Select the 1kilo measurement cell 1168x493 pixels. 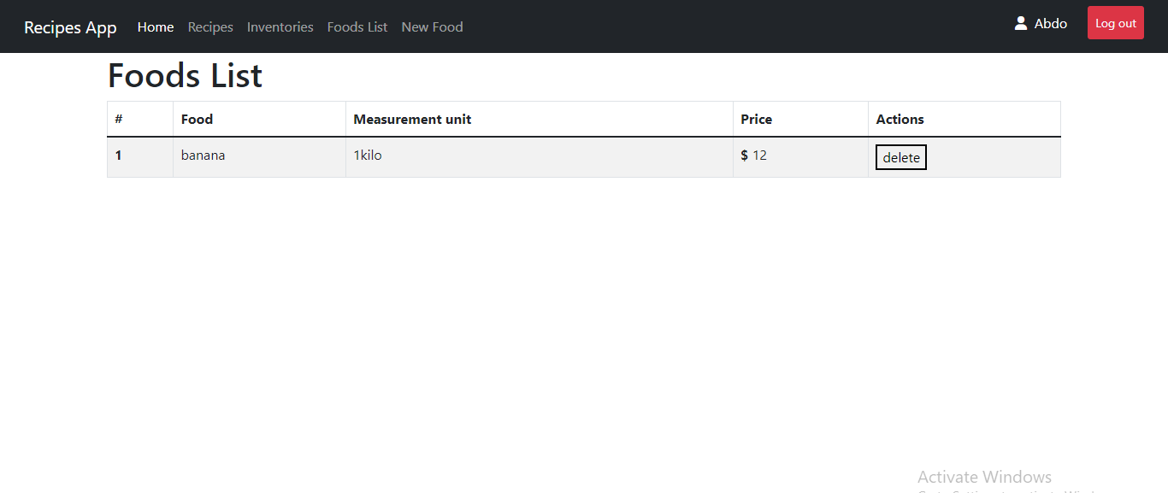(368, 156)
